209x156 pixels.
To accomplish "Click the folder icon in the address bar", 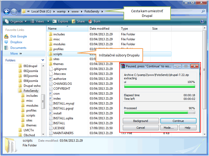I will click(24, 11).
